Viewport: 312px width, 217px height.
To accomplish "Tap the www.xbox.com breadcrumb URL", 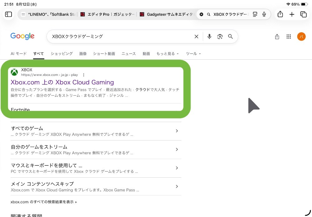I will click(x=49, y=75).
